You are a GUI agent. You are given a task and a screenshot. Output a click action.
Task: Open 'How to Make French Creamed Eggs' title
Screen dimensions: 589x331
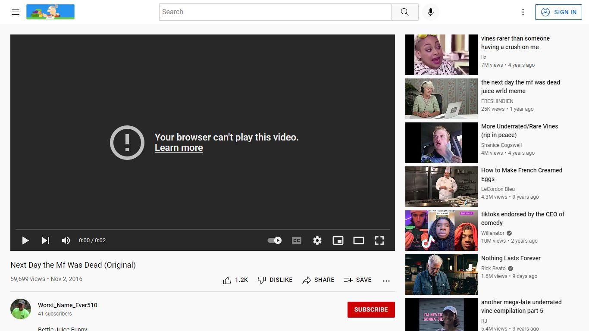click(522, 175)
